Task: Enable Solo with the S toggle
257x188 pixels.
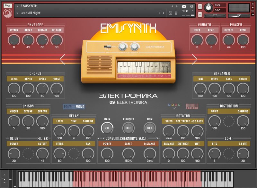Action: click(x=200, y=6)
